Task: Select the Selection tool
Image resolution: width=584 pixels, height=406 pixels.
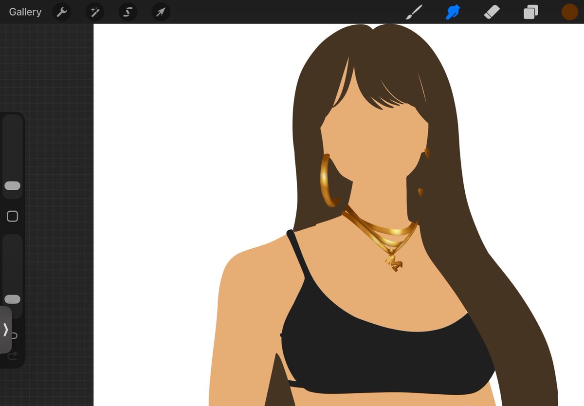Action: pos(128,12)
